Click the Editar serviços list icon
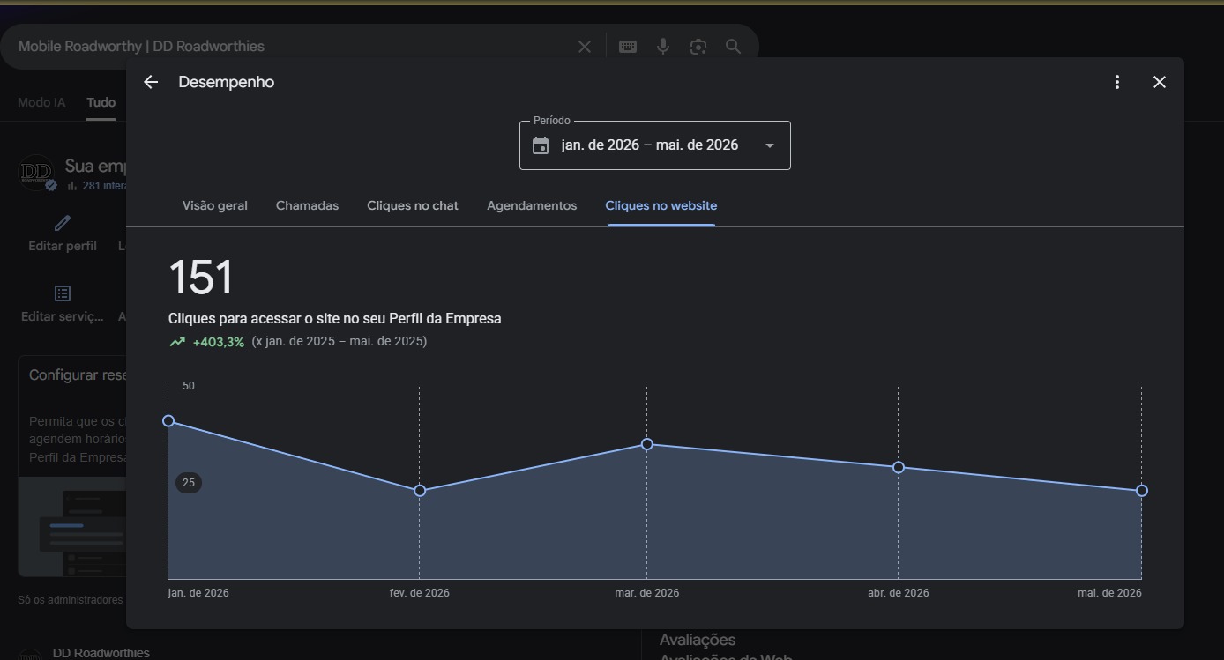 coord(62,293)
